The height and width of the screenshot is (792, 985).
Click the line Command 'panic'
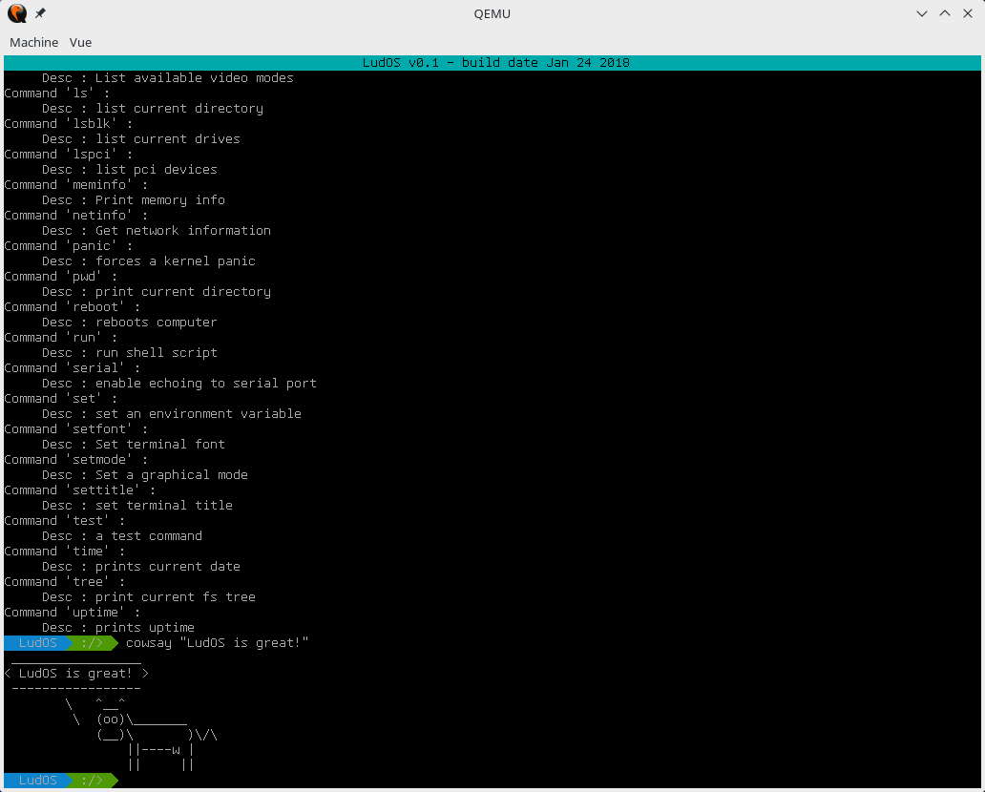pos(69,245)
